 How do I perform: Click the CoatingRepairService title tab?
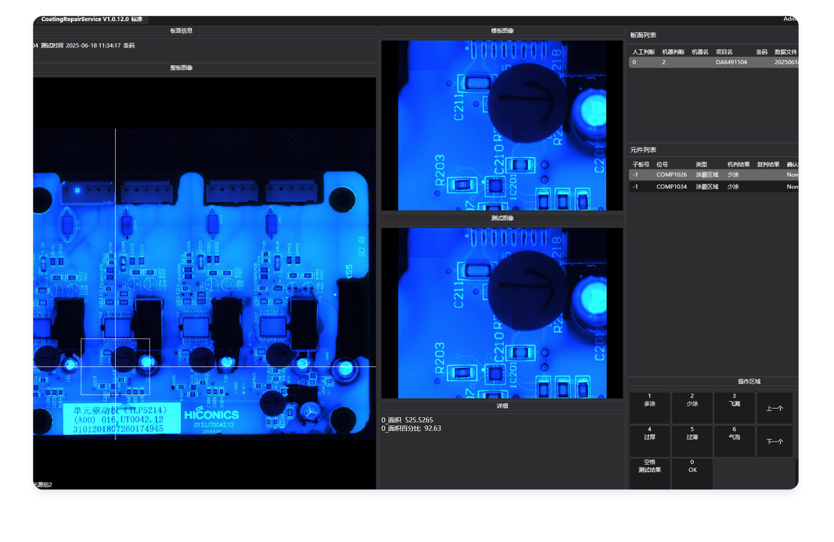[92, 19]
